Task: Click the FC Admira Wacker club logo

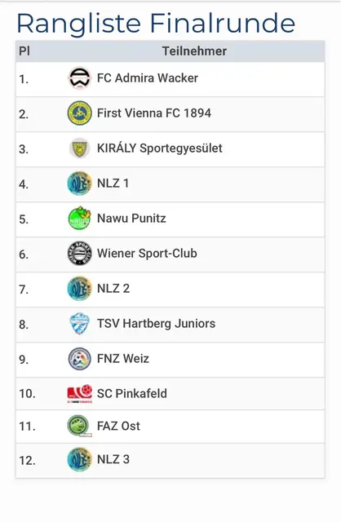Action: point(79,78)
